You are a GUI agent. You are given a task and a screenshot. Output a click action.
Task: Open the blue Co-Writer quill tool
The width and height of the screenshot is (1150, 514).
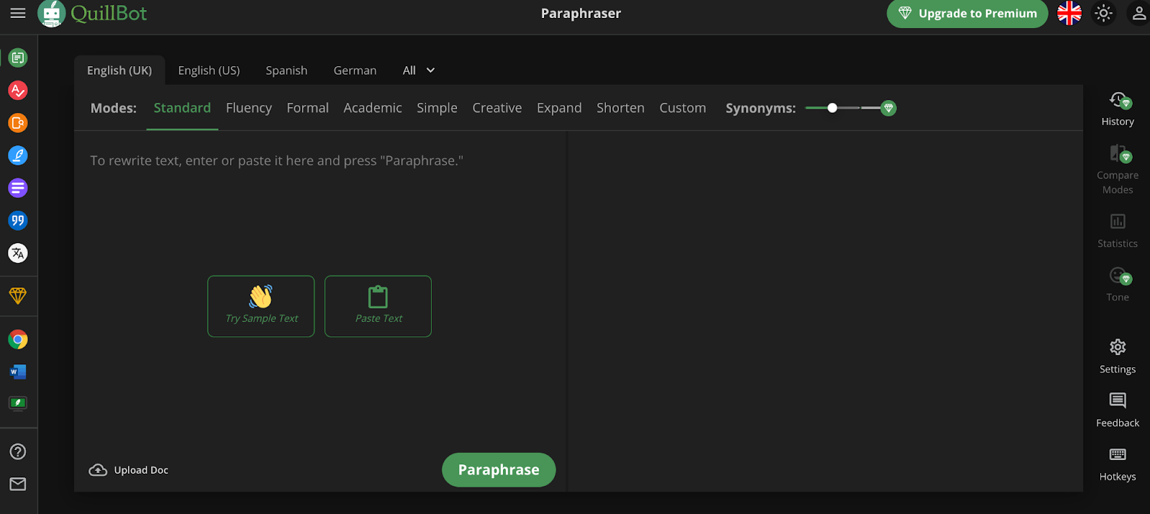(x=18, y=155)
